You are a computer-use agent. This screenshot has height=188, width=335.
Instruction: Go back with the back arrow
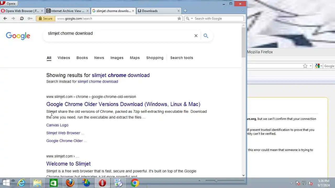(5, 18)
